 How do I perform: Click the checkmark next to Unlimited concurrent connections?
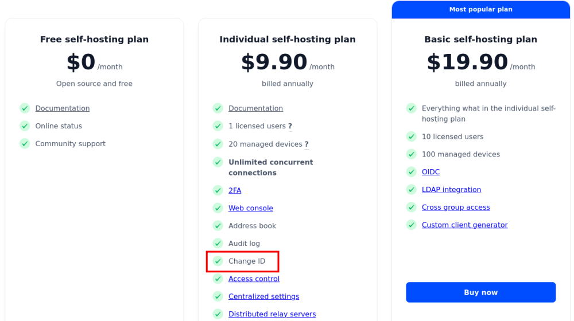pyautogui.click(x=218, y=162)
